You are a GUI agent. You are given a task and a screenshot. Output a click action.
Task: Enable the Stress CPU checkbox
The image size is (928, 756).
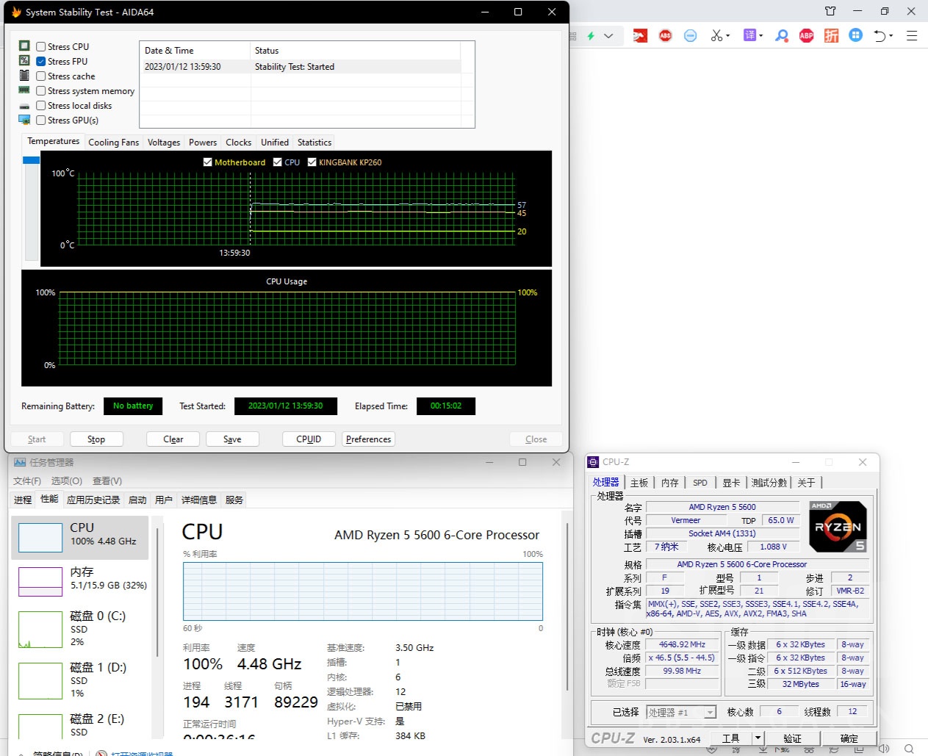tap(41, 46)
